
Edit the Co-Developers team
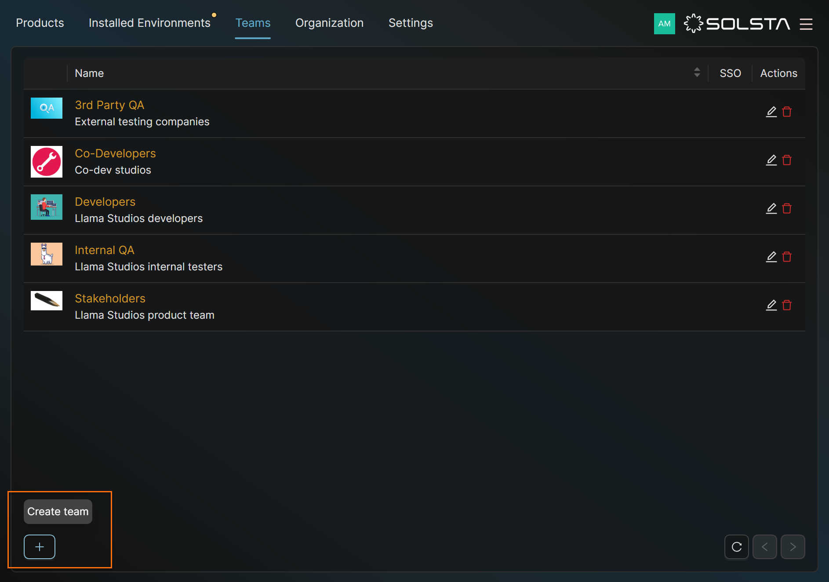click(771, 160)
